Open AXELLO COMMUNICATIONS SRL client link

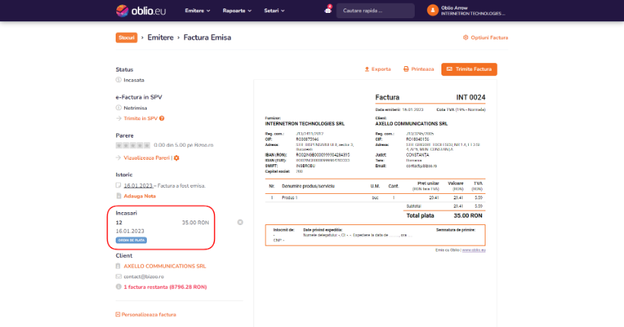[x=165, y=266]
